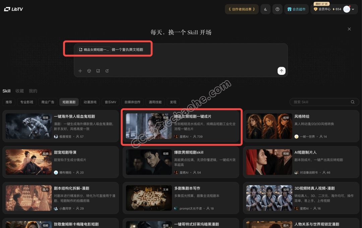Switch to the Skill tab
362x228 pixels.
(x=6, y=91)
